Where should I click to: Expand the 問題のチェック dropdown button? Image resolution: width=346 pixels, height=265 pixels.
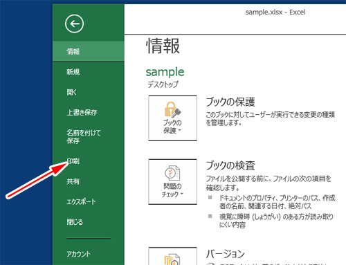(x=172, y=182)
